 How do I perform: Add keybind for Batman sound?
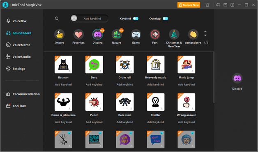(x=63, y=84)
